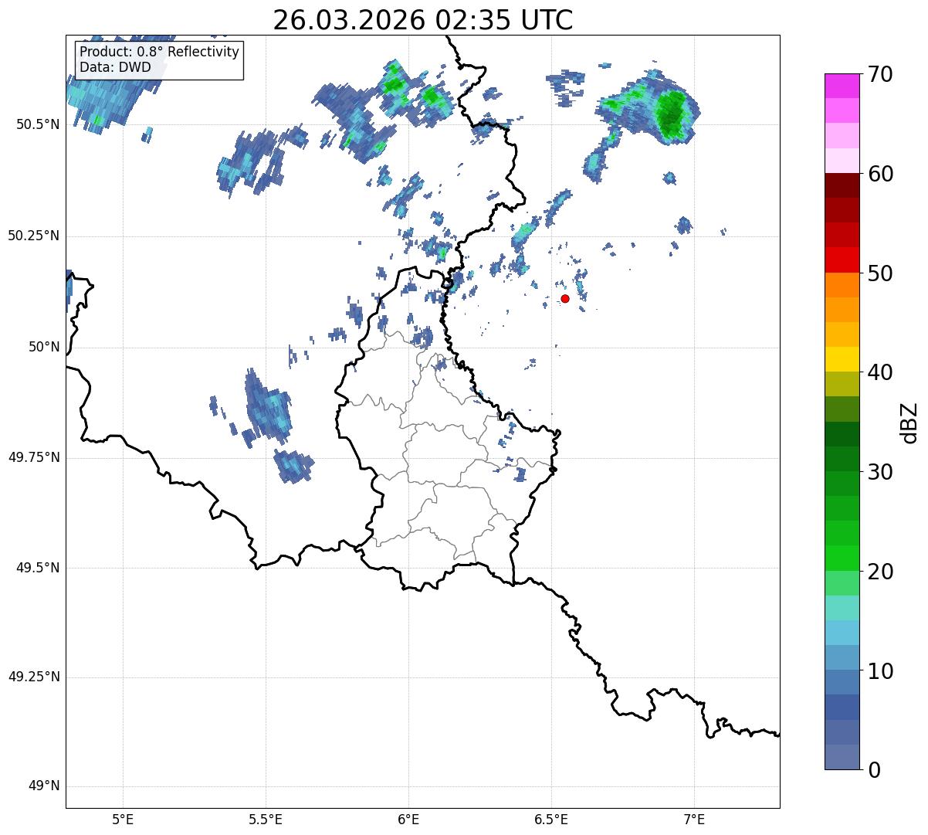Click the dBZ colorbar axis label
The height and width of the screenshot is (835, 928).
(909, 423)
